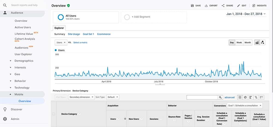The height and width of the screenshot is (127, 273).
Task: Click the Export download icon
Action: pos(206,5)
